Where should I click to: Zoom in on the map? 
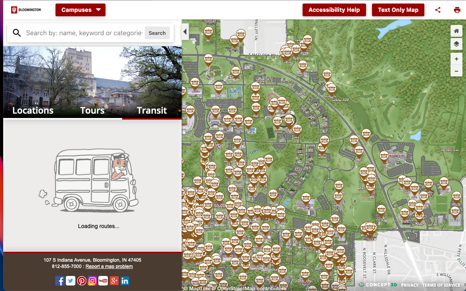click(x=456, y=59)
